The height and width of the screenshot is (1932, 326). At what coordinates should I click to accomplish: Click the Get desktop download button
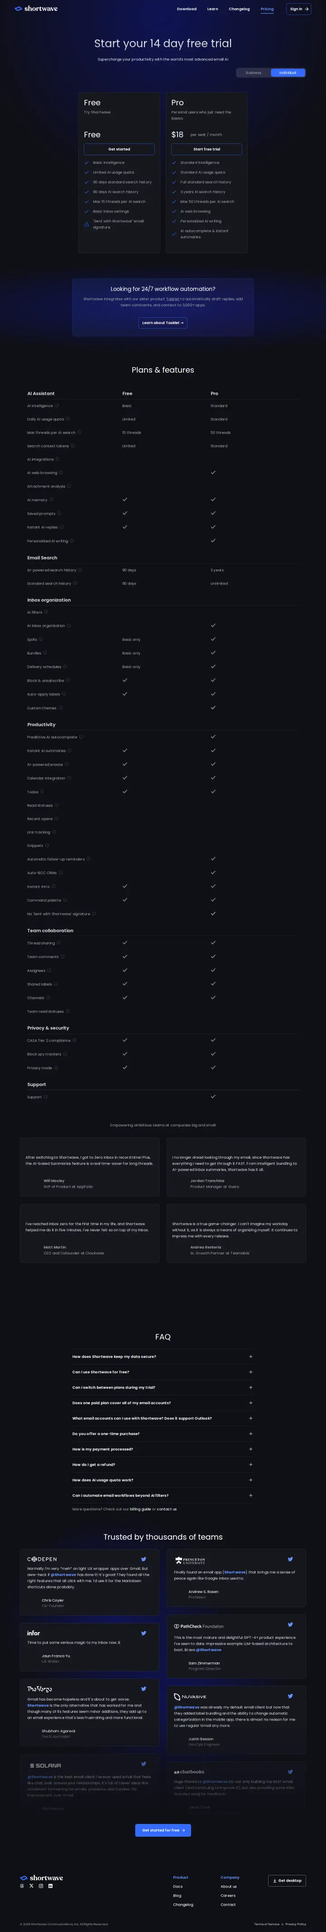click(287, 1880)
